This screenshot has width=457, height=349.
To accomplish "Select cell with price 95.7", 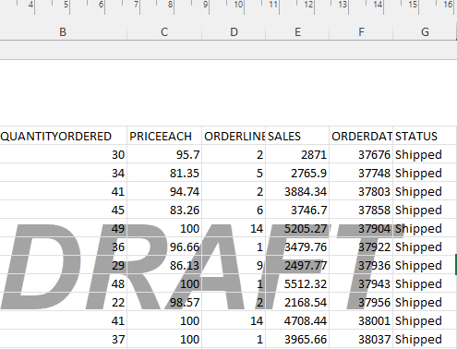I will pyautogui.click(x=164, y=154).
